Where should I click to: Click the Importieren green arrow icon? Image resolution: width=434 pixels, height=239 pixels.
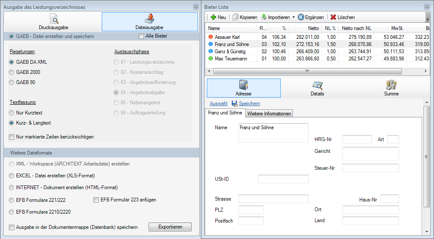pyautogui.click(x=264, y=17)
